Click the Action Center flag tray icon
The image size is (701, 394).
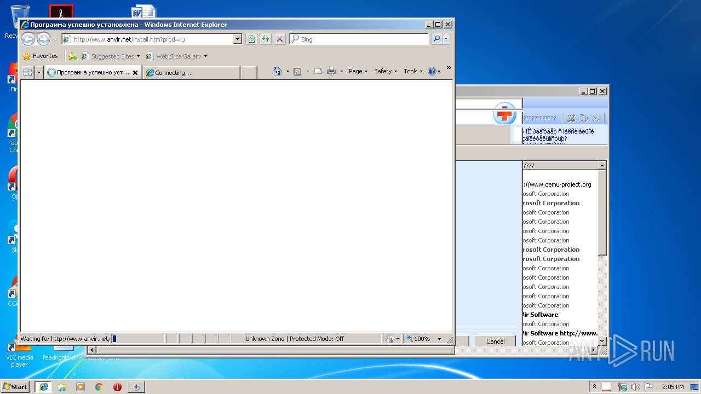650,386
